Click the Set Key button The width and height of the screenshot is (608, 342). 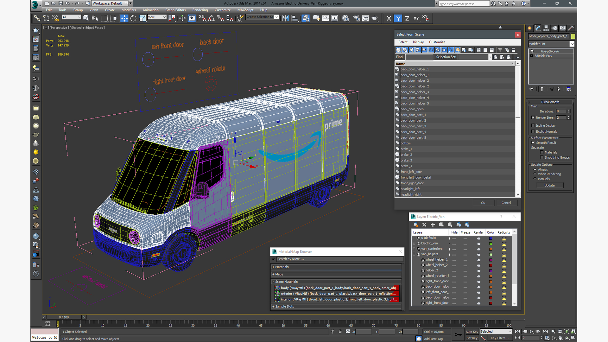tap(472, 338)
